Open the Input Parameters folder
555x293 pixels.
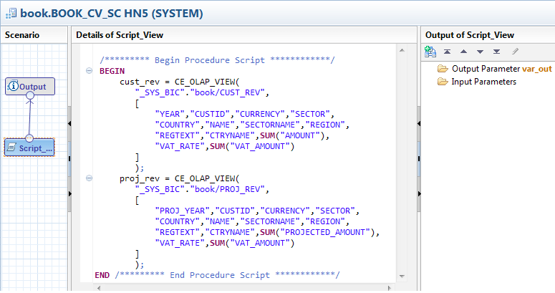coord(483,82)
